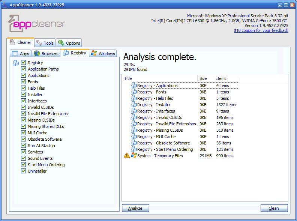Screen dimensions: 297x221
Task: Click the registry icon beside Fonts result
Action: click(134, 92)
